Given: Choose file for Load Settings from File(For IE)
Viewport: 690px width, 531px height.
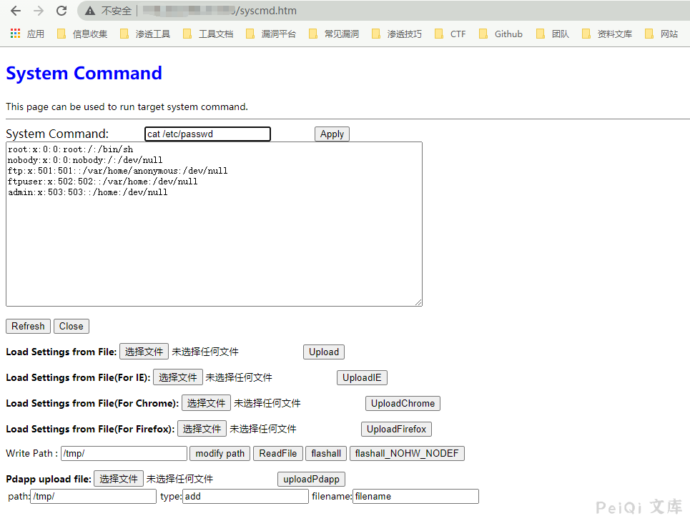Looking at the screenshot, I should 177,377.
